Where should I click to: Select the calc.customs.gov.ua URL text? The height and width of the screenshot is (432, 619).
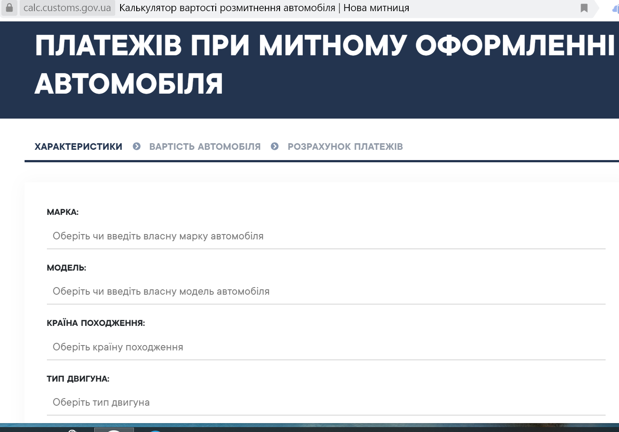[x=67, y=8]
